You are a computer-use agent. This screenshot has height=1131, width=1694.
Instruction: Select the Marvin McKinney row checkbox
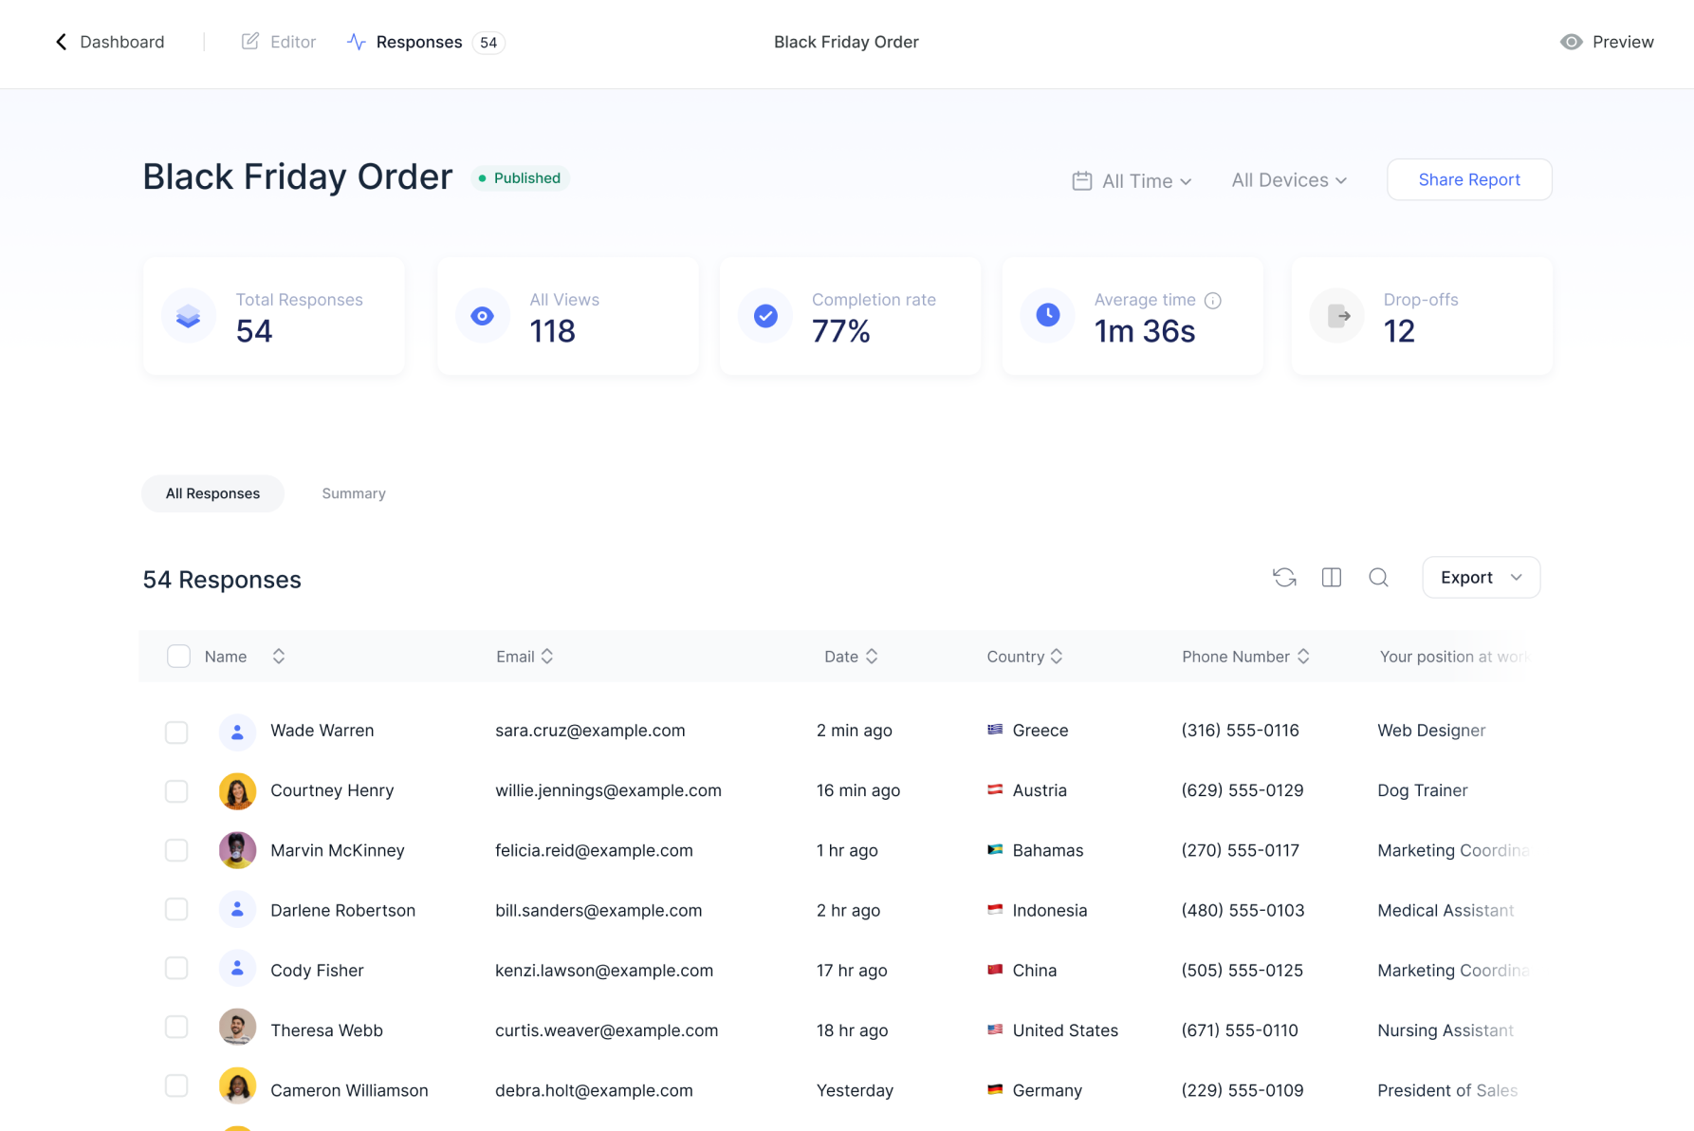(x=176, y=850)
